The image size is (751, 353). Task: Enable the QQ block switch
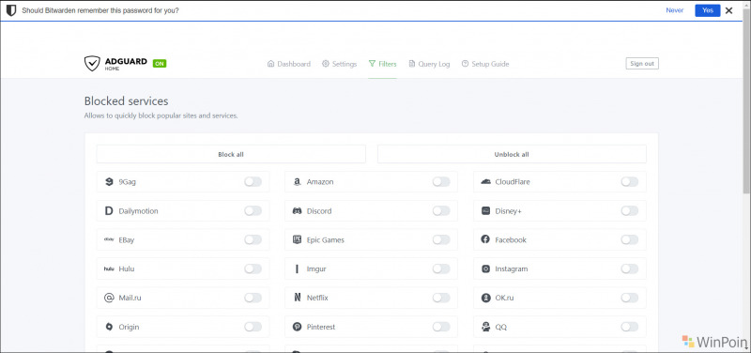629,327
